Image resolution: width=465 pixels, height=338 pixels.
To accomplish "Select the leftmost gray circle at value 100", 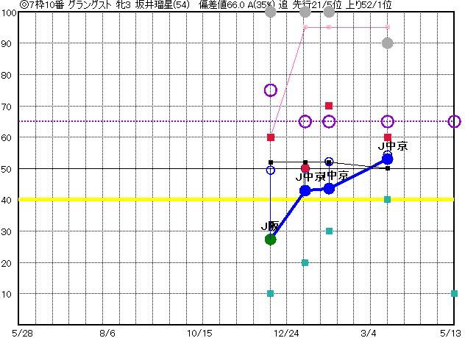I will (270, 12).
